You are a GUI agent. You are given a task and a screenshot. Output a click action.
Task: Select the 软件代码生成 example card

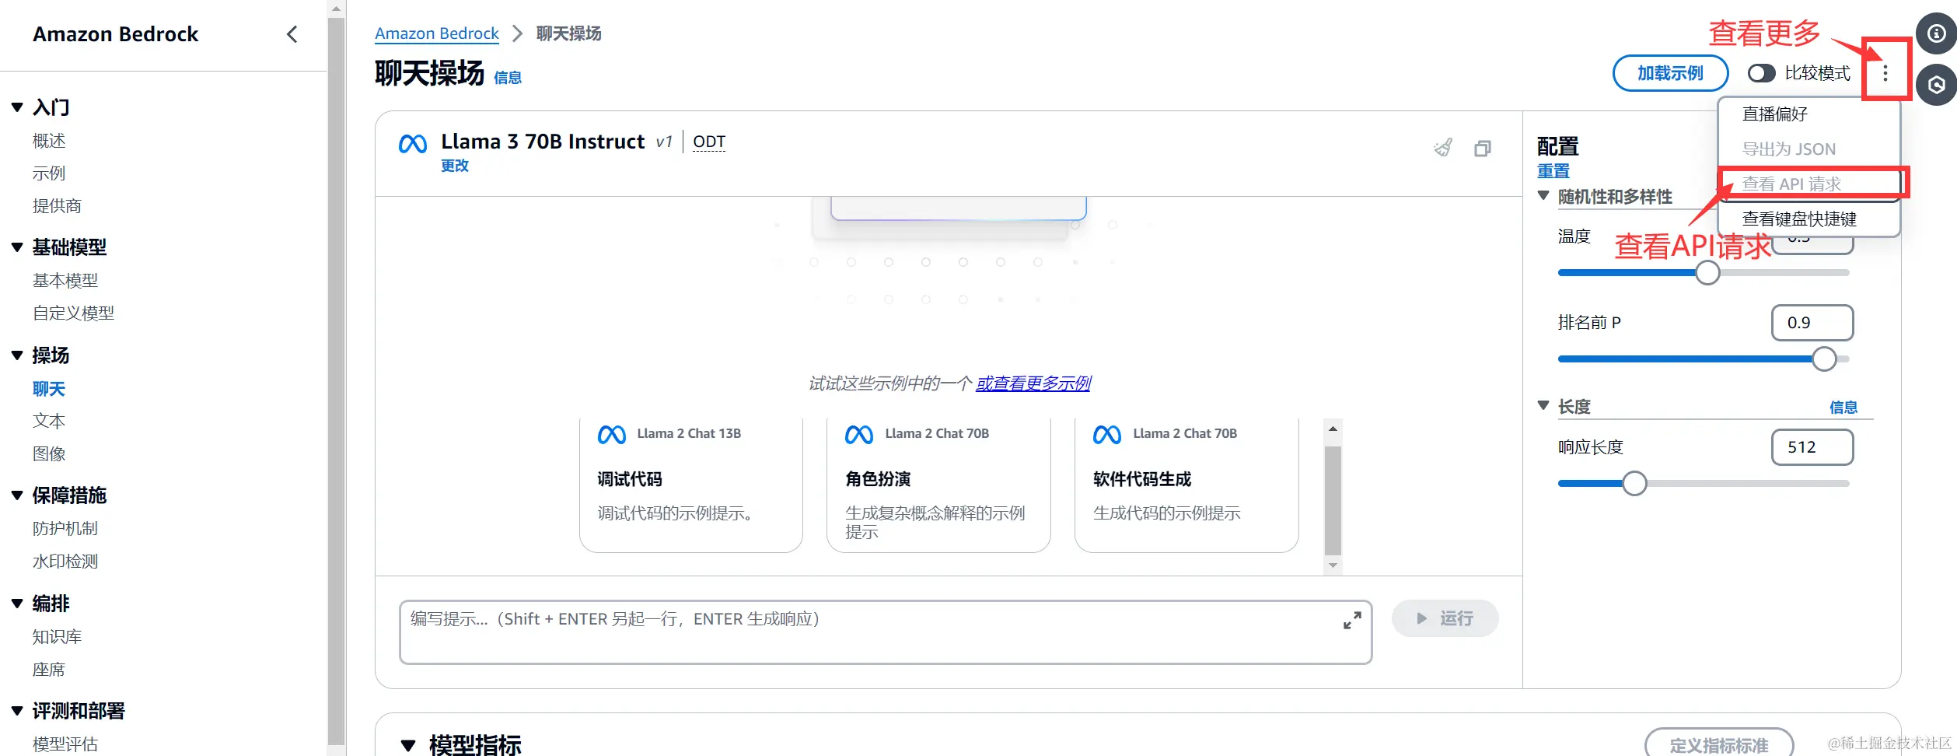1186,485
